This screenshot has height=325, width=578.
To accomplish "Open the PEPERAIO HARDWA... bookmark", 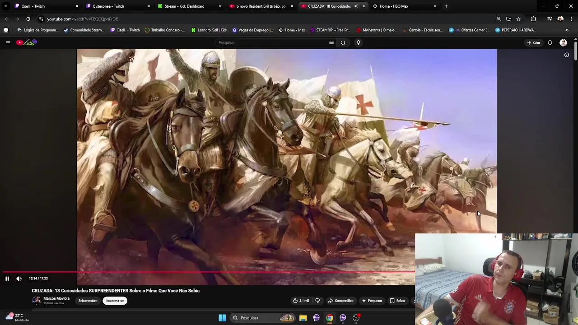I will click(516, 30).
